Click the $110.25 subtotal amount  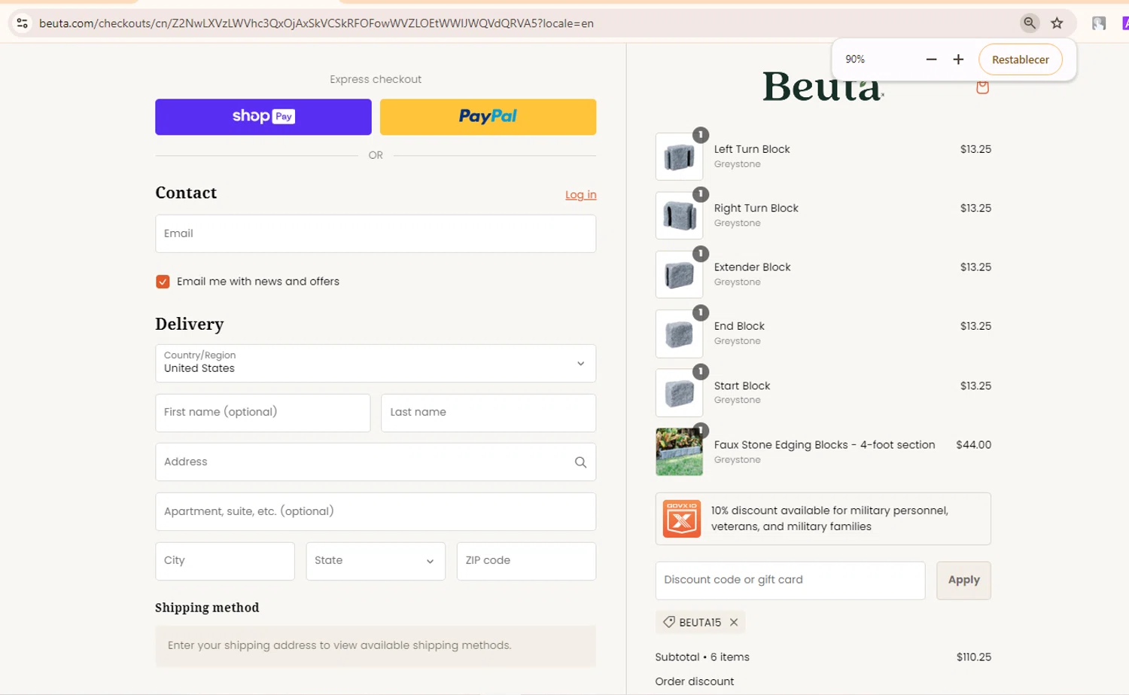(x=973, y=657)
